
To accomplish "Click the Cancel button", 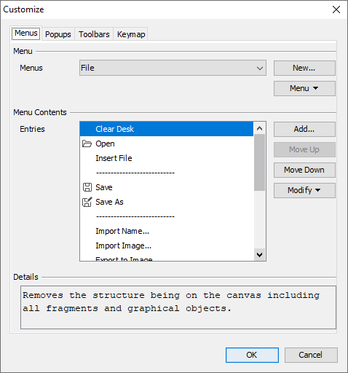I will point(311,355).
